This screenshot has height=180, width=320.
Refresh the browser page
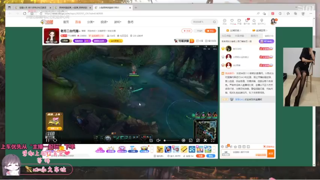tap(24, 14)
